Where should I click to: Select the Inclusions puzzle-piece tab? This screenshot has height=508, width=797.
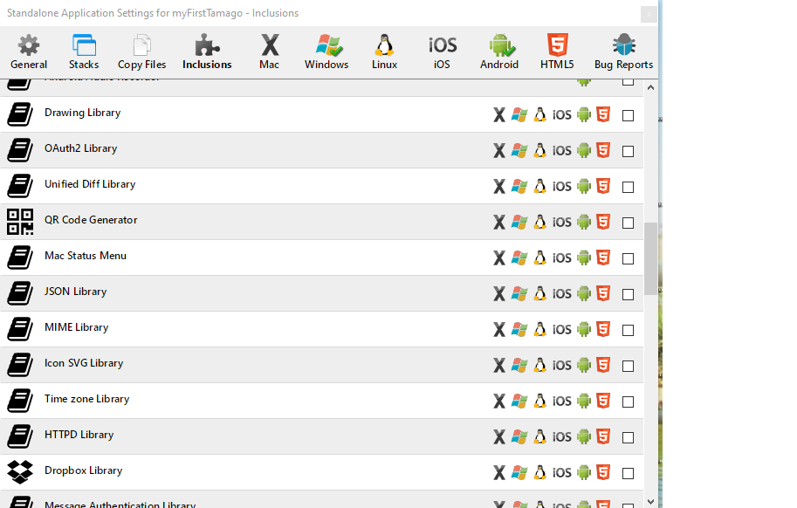click(207, 51)
